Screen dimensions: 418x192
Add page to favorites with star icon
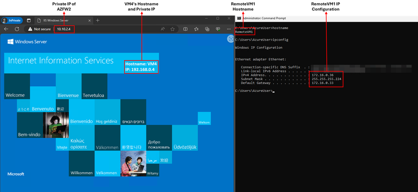tap(172, 29)
